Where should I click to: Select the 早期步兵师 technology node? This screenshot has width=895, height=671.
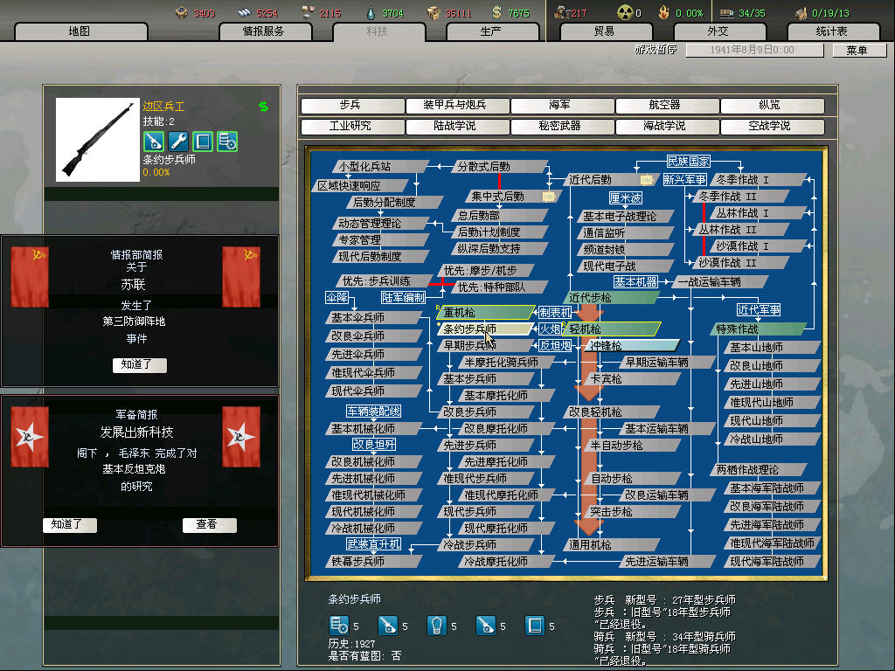(486, 346)
